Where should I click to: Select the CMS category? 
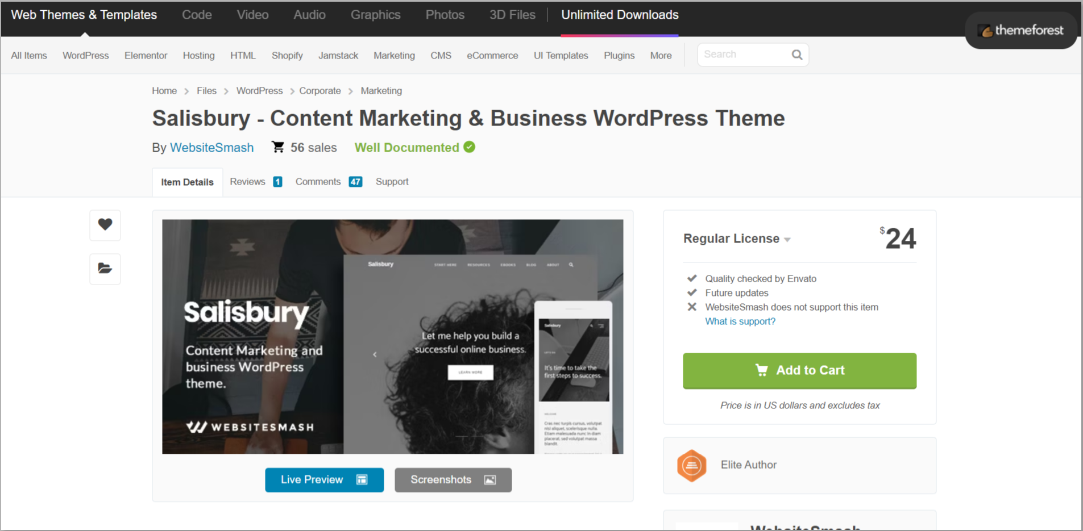click(441, 56)
